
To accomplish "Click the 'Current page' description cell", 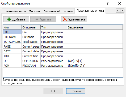I will [31, 46].
